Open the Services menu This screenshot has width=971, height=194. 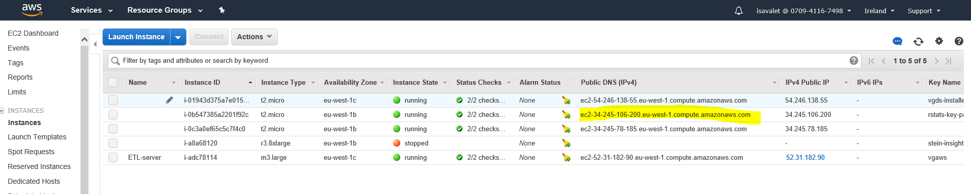(91, 10)
